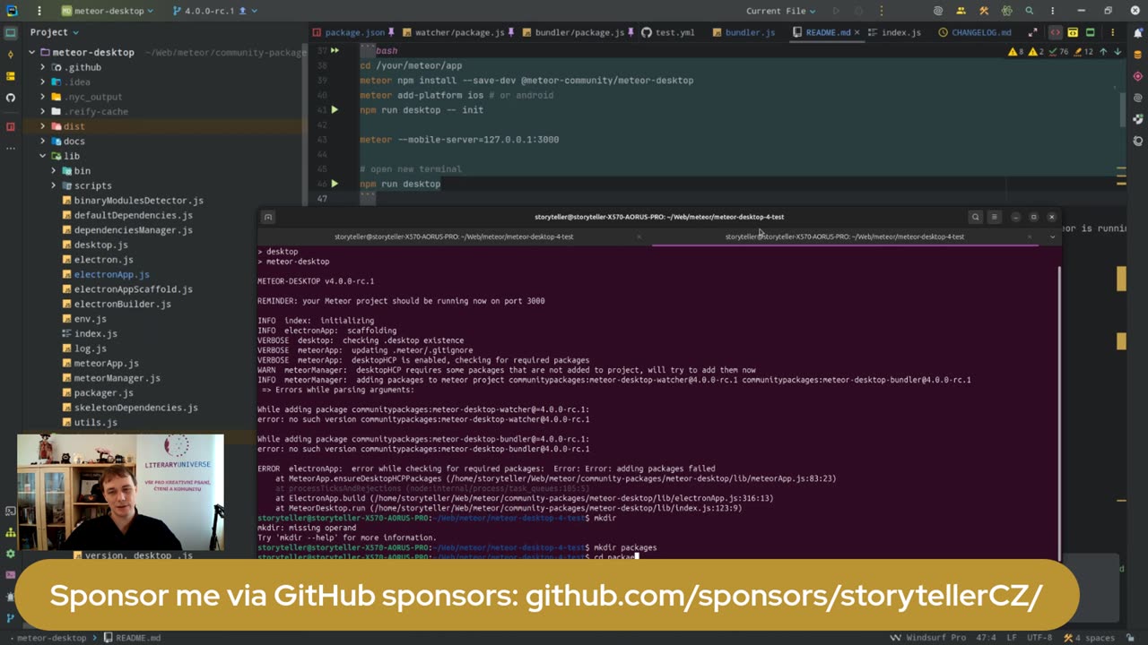The height and width of the screenshot is (645, 1148).
Task: Open GitHub Pull Requests sidebar icon
Action: (x=11, y=97)
